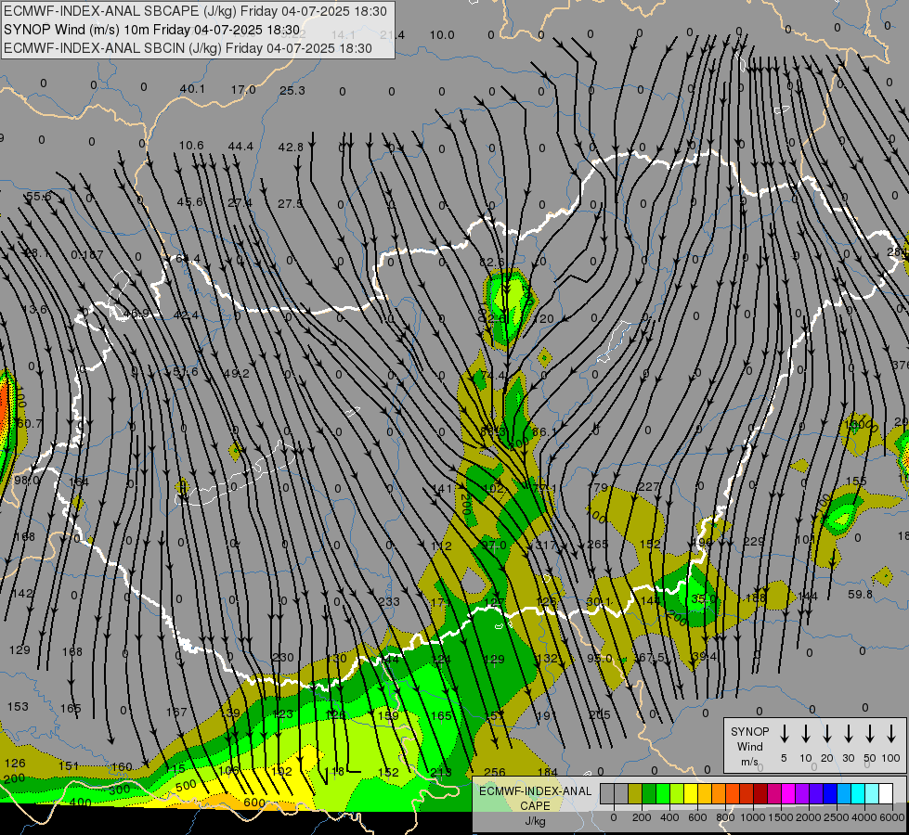Click the map value 227
Image resolution: width=909 pixels, height=835 pixels.
[649, 487]
